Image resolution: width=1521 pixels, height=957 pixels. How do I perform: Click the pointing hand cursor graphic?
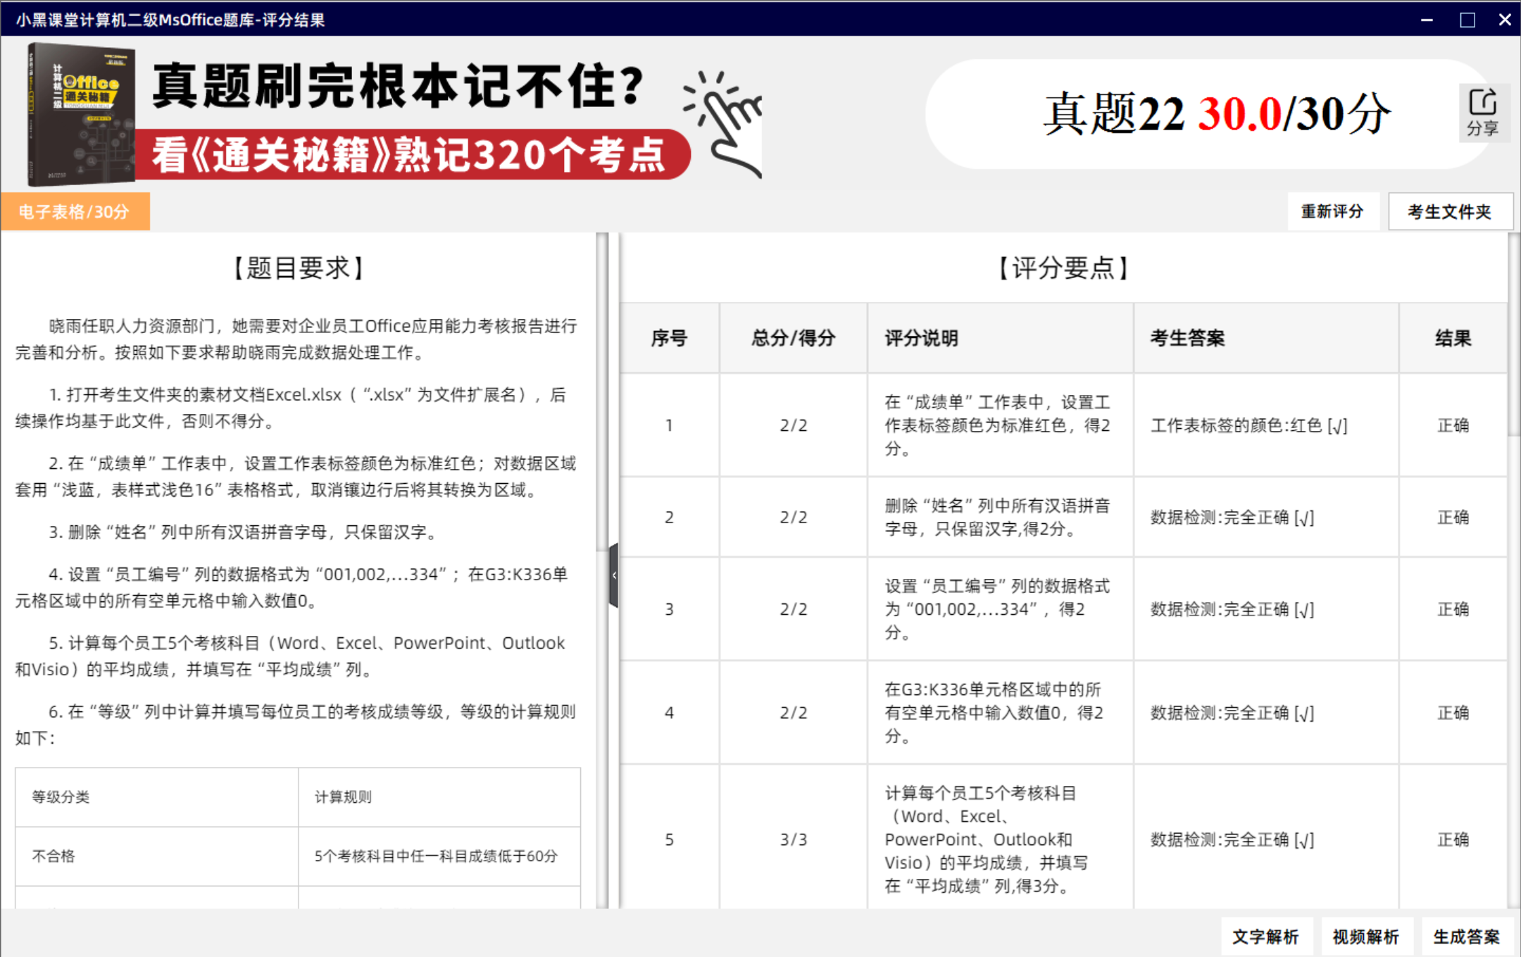[723, 123]
